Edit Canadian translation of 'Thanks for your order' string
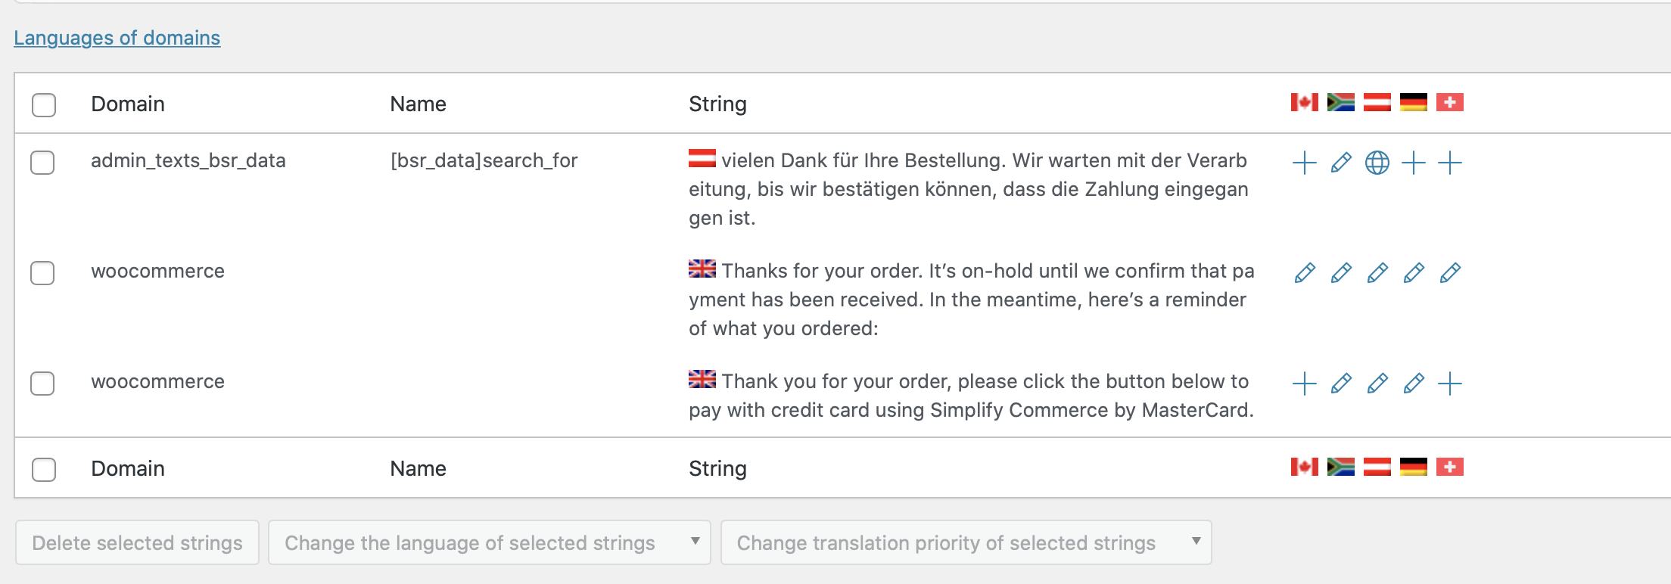 (1305, 273)
